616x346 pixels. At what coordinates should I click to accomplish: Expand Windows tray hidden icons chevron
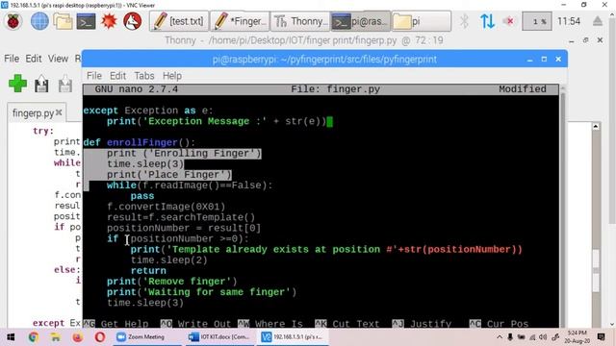tap(500, 337)
